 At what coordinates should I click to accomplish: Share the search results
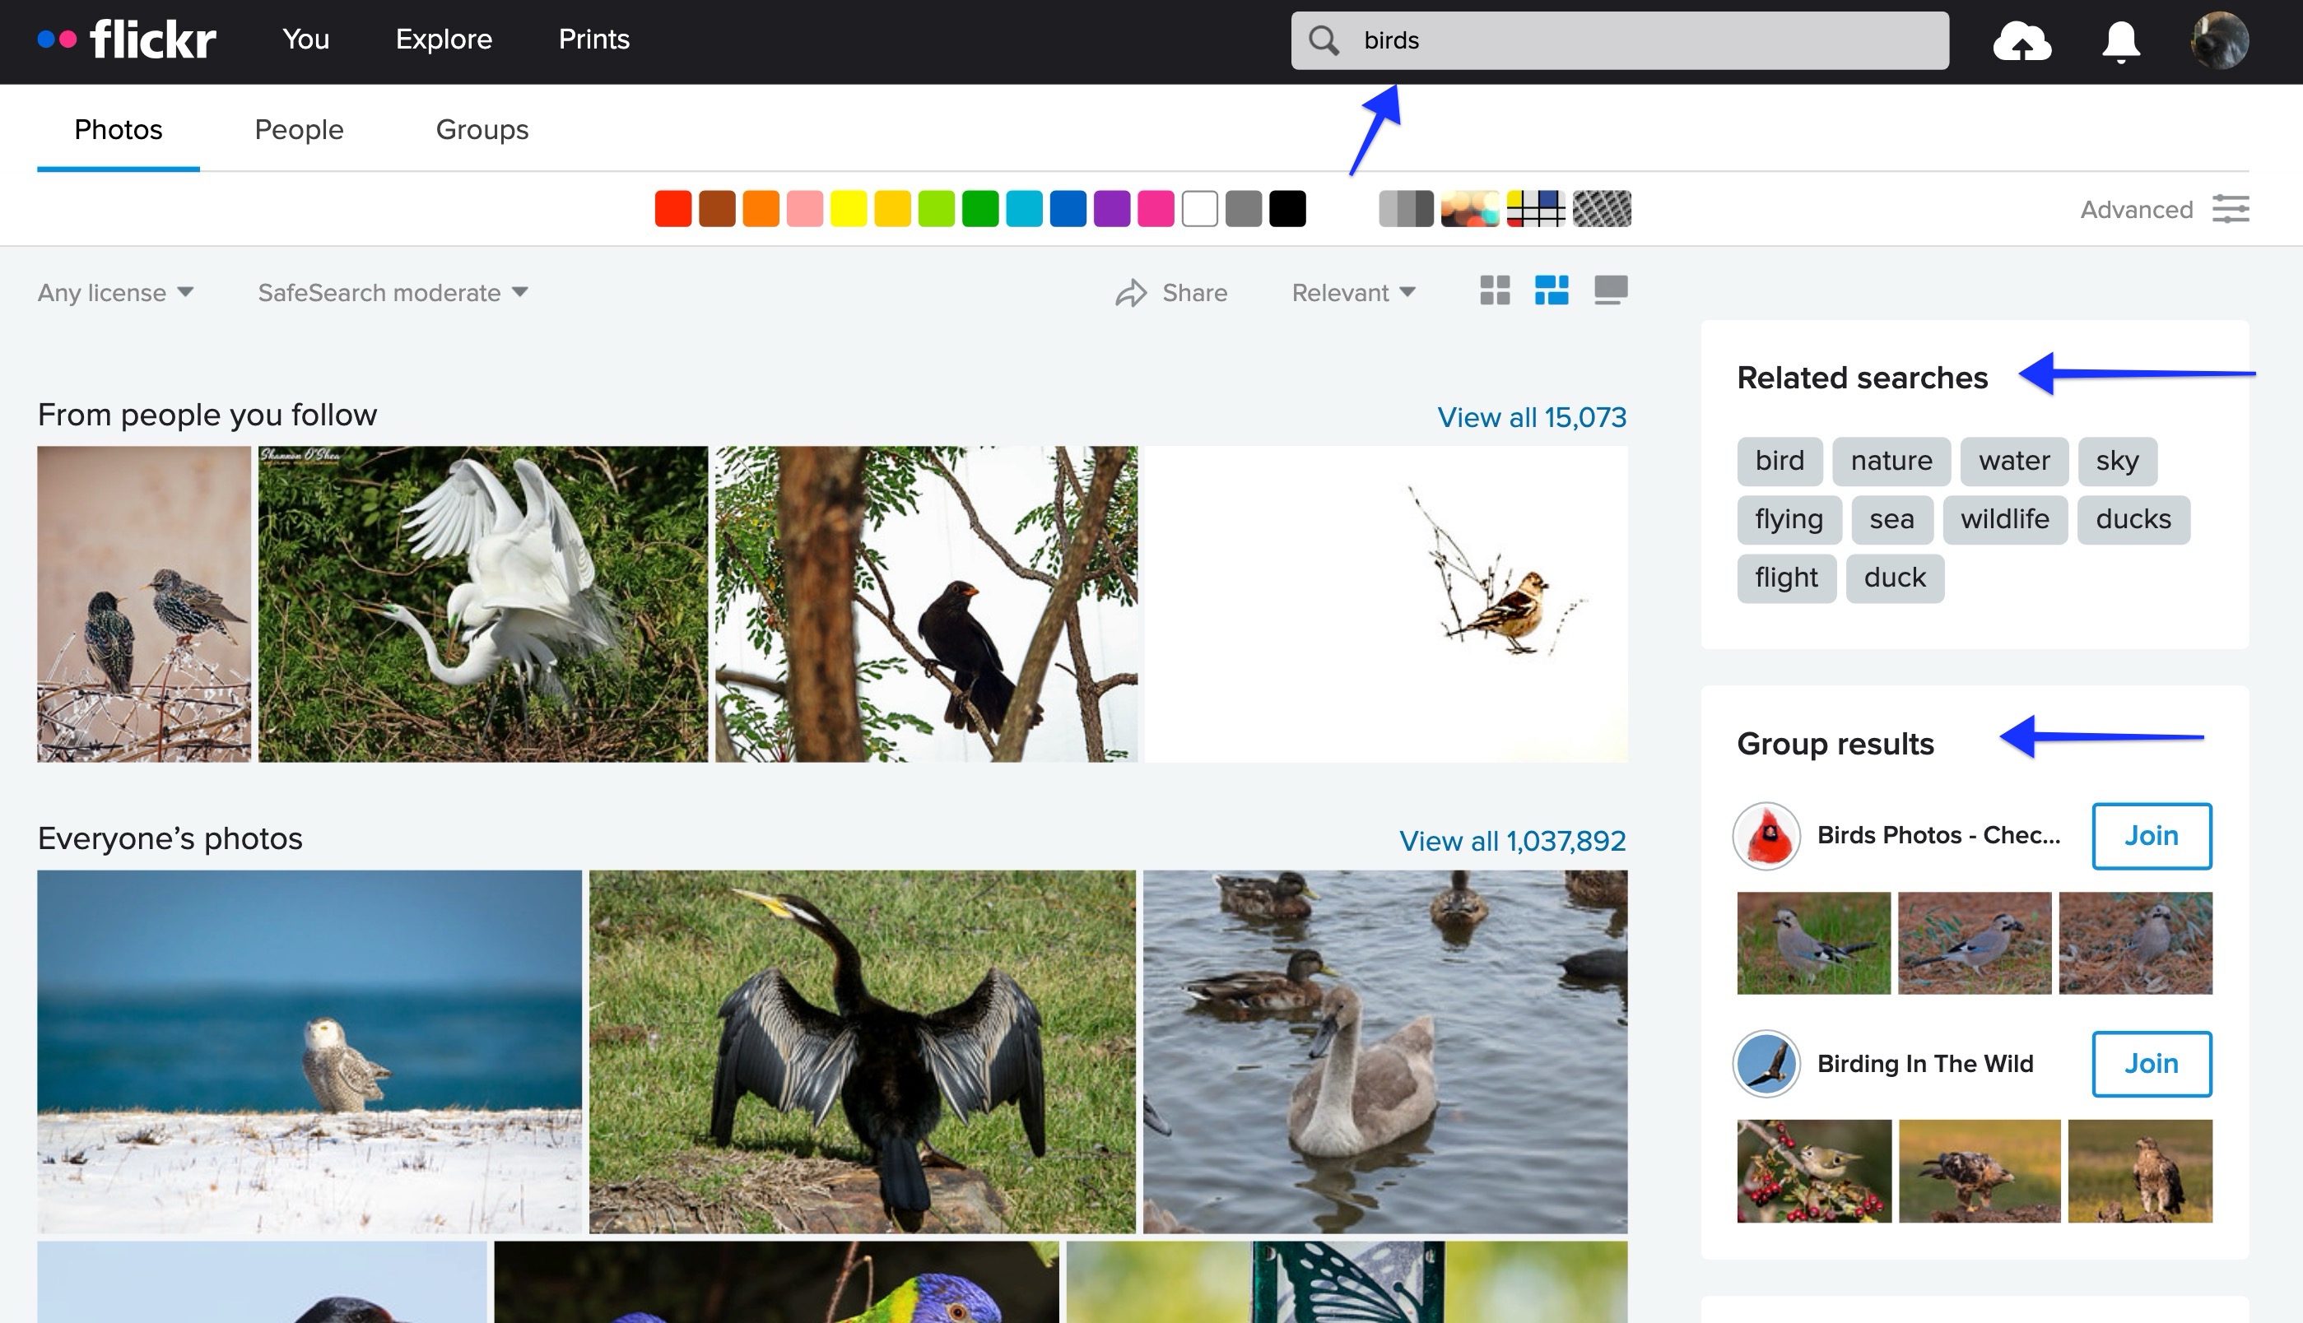[1174, 293]
